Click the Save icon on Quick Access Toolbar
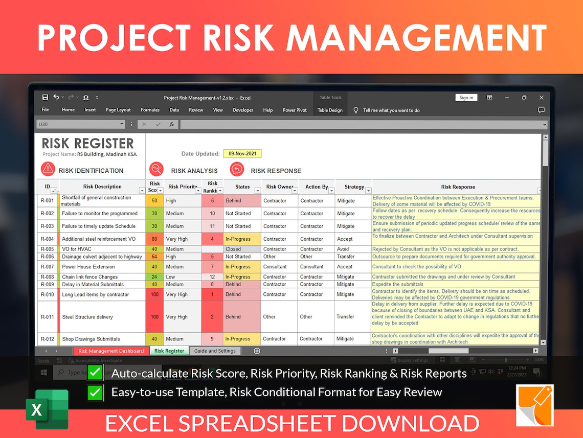 45,97
